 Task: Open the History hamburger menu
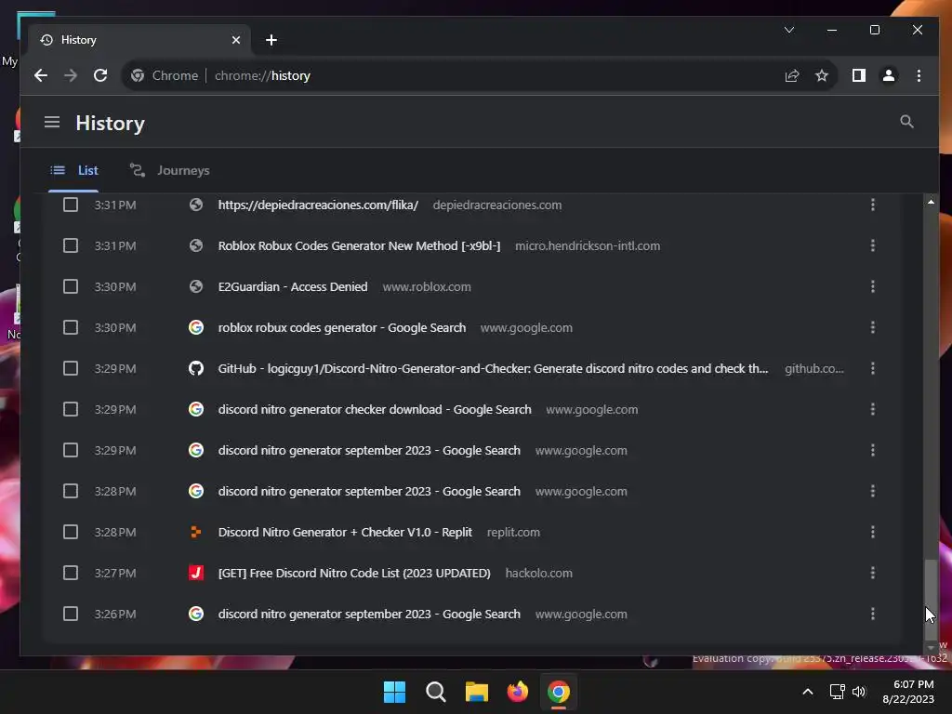click(52, 122)
